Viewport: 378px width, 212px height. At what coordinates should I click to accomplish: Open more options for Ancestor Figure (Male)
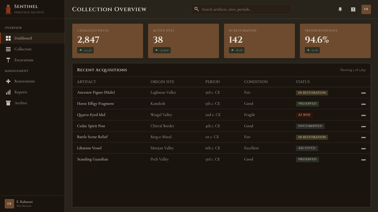click(364, 93)
